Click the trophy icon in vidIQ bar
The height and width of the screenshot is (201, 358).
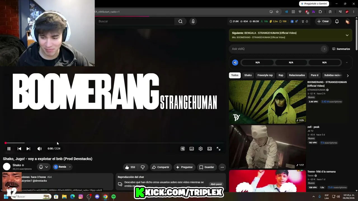[303, 21]
